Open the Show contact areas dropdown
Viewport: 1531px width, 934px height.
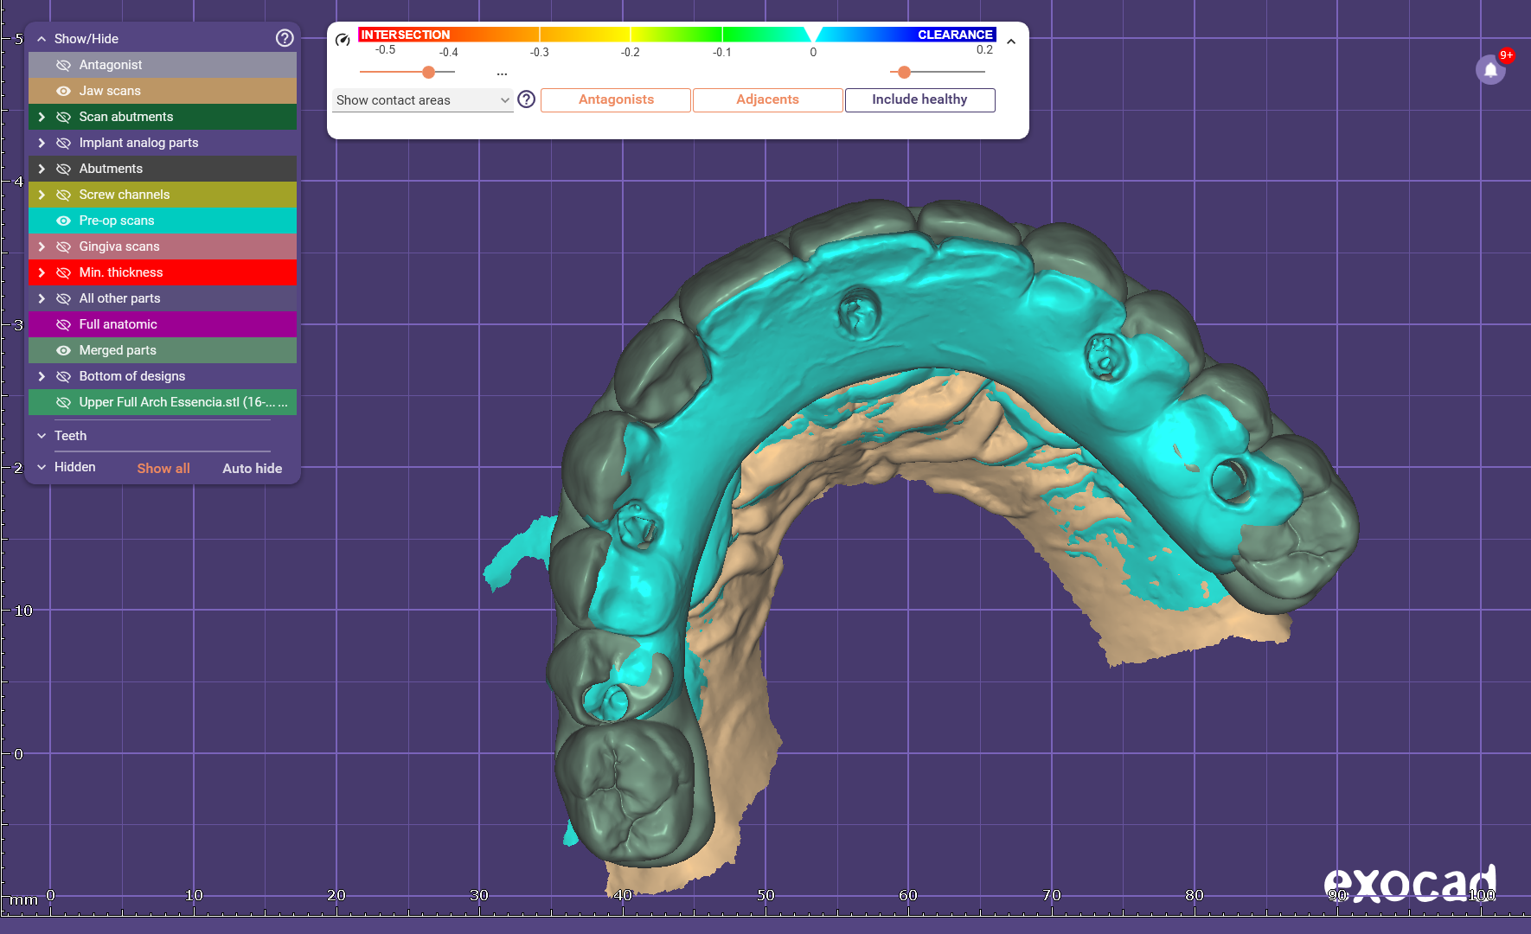point(422,100)
